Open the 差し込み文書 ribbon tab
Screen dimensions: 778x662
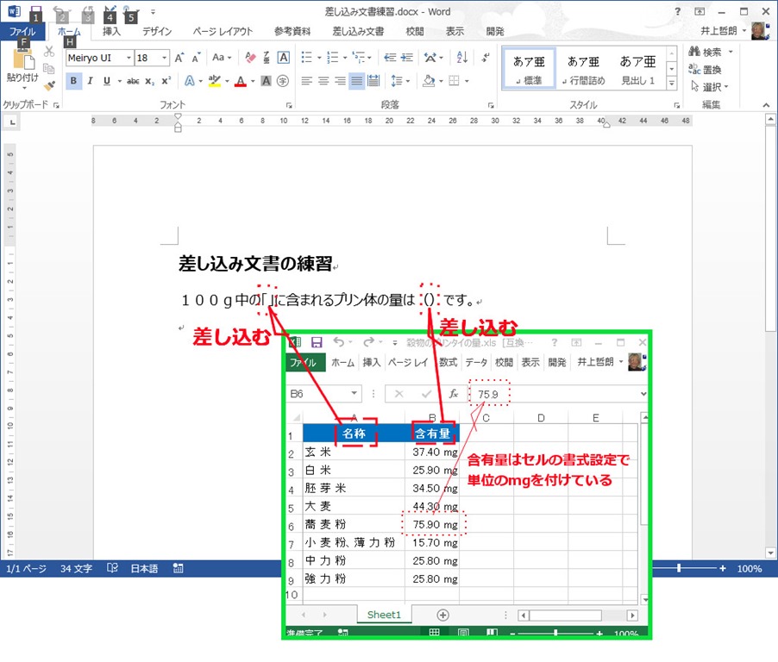tap(358, 31)
